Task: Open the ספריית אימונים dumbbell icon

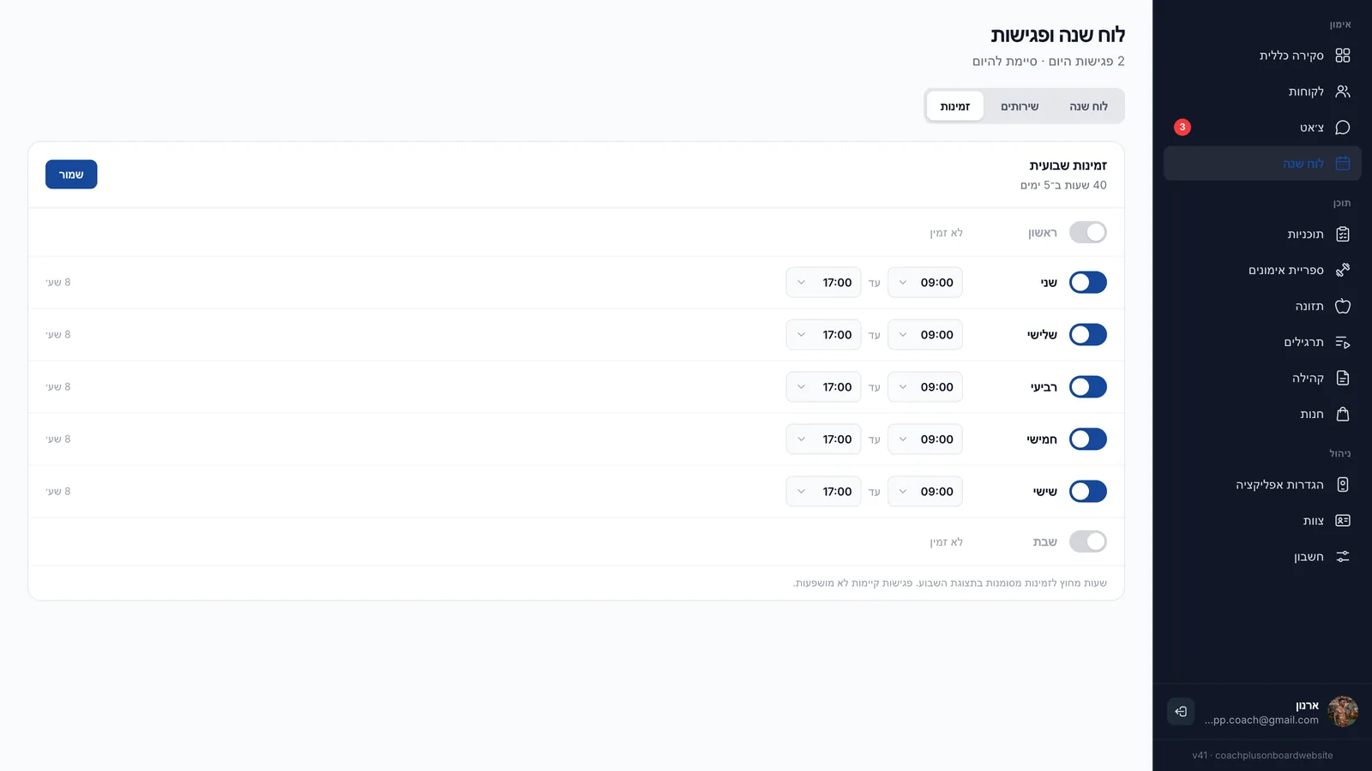Action: (x=1343, y=271)
